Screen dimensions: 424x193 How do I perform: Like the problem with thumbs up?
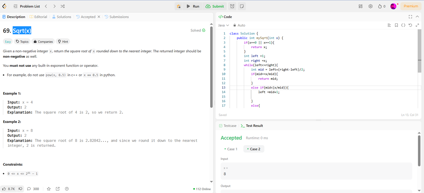8,189
